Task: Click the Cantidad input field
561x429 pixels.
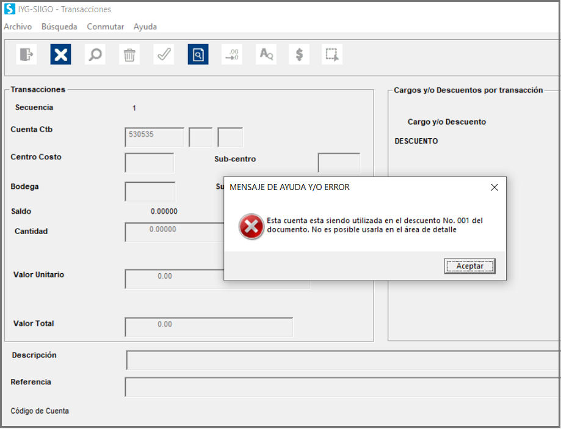Action: [175, 232]
